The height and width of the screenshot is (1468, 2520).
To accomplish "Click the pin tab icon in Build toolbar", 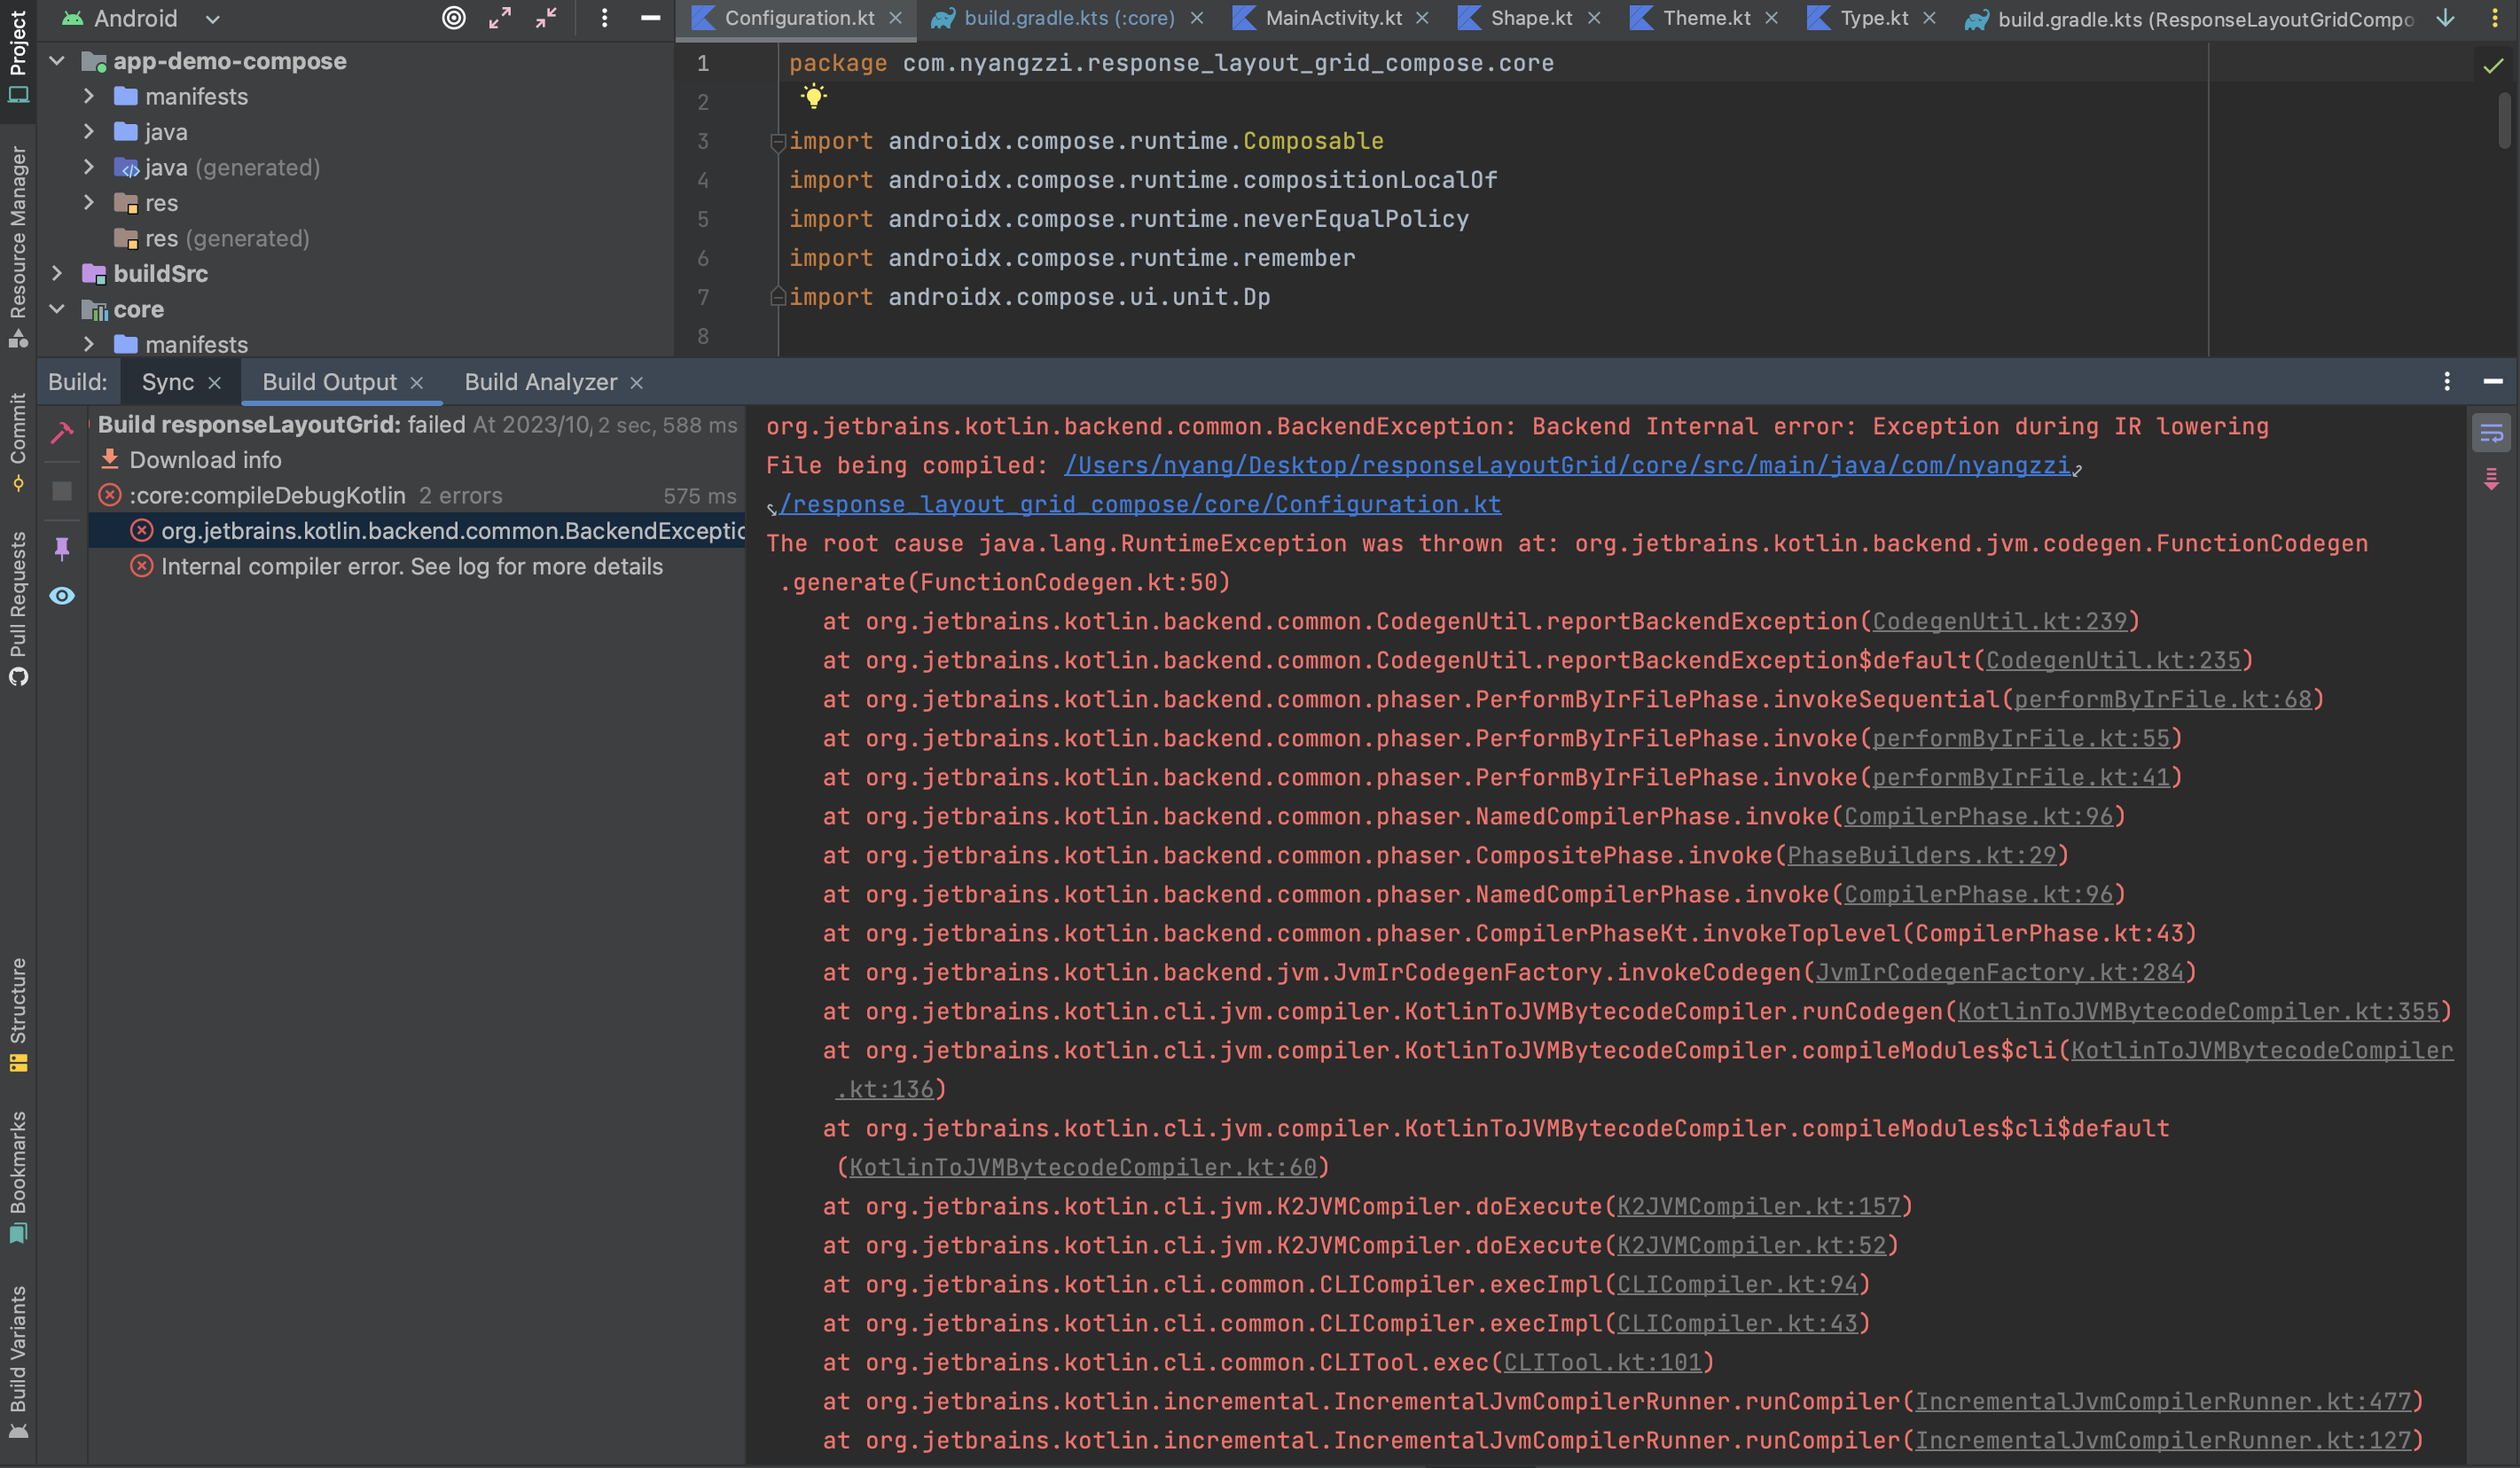I will [62, 548].
